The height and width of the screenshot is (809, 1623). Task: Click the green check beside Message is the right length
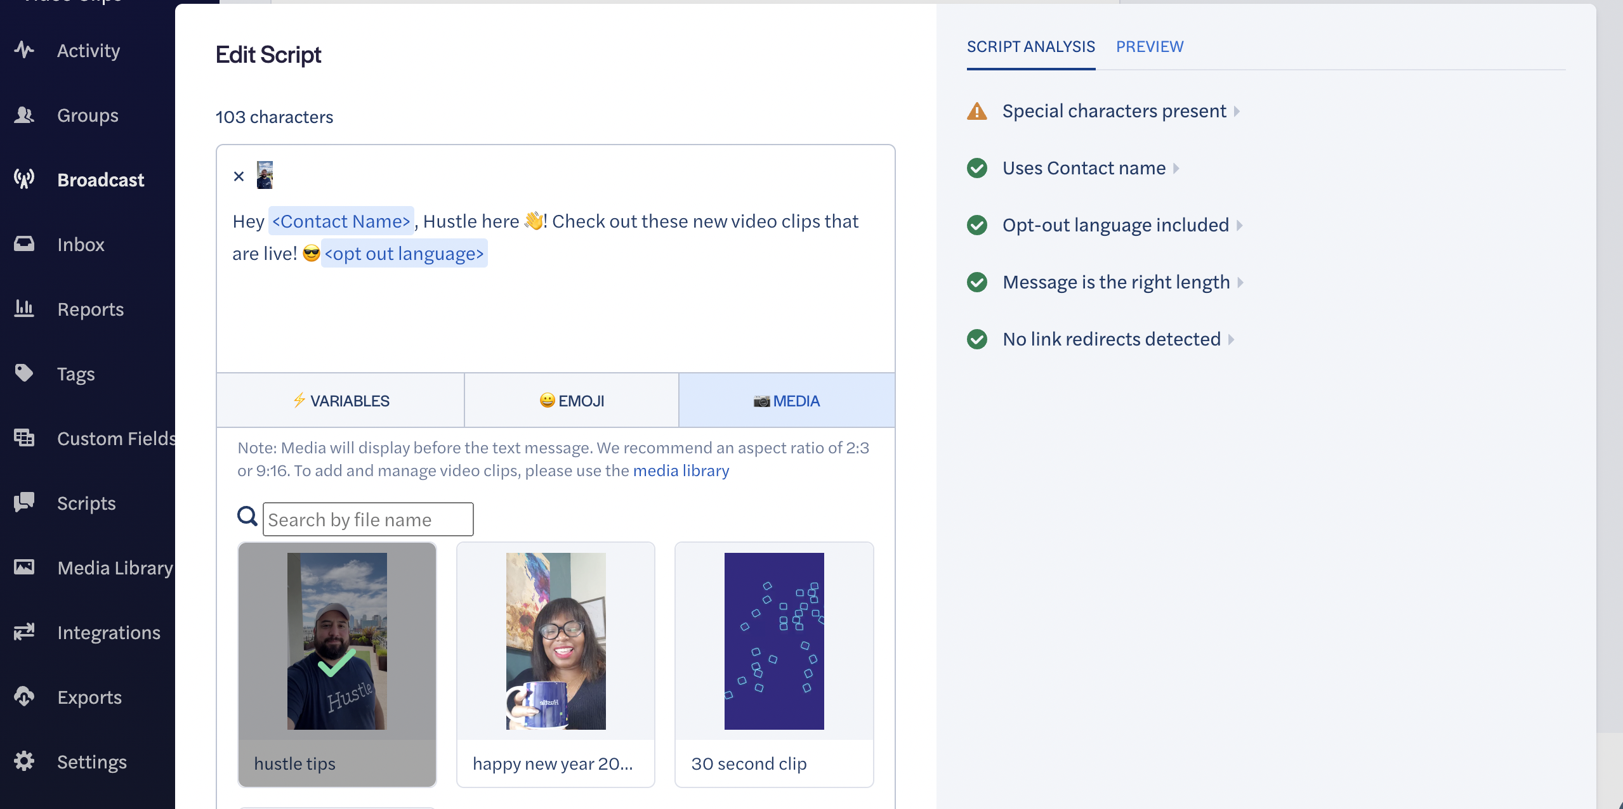pyautogui.click(x=977, y=282)
